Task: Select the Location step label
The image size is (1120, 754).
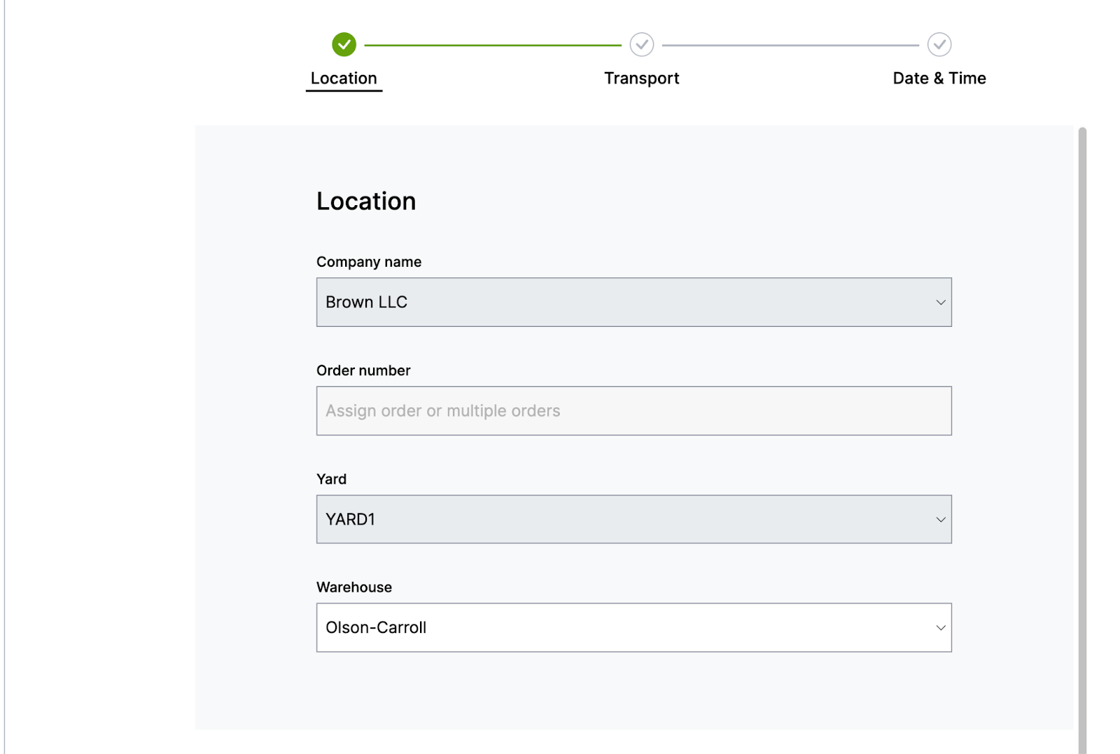Action: (344, 78)
